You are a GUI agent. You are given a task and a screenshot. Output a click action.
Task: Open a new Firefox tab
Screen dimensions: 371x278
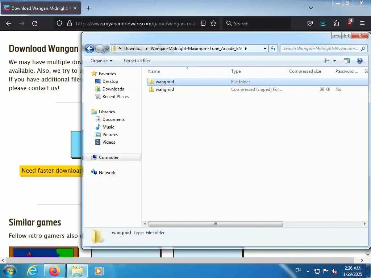88,8
